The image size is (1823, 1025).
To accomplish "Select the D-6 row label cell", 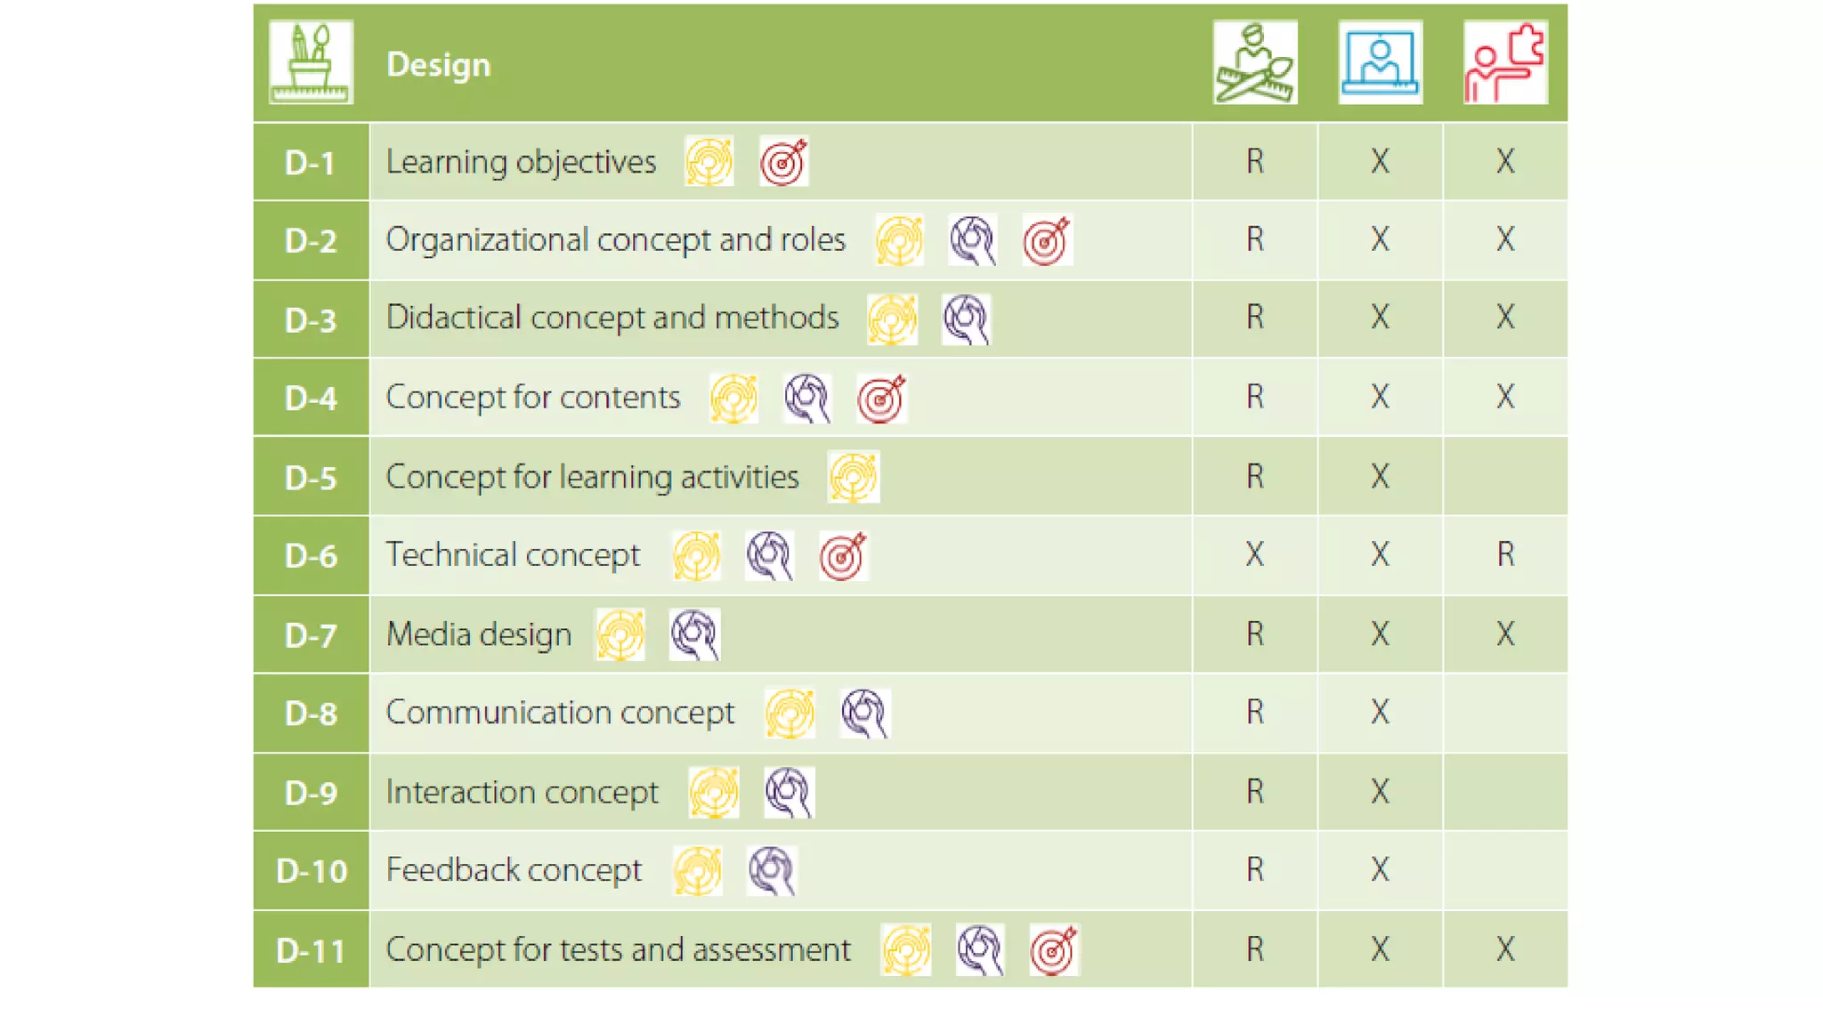I will pos(311,556).
